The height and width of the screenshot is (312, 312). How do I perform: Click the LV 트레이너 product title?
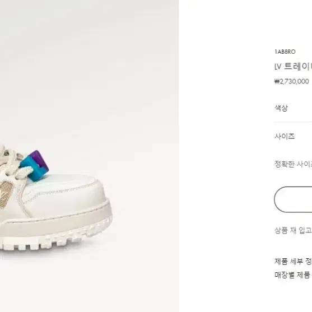[293, 67]
